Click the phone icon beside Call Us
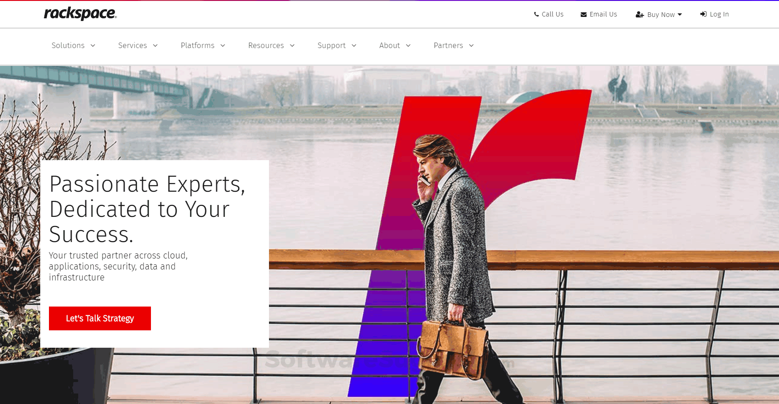The width and height of the screenshot is (779, 404). [x=537, y=14]
